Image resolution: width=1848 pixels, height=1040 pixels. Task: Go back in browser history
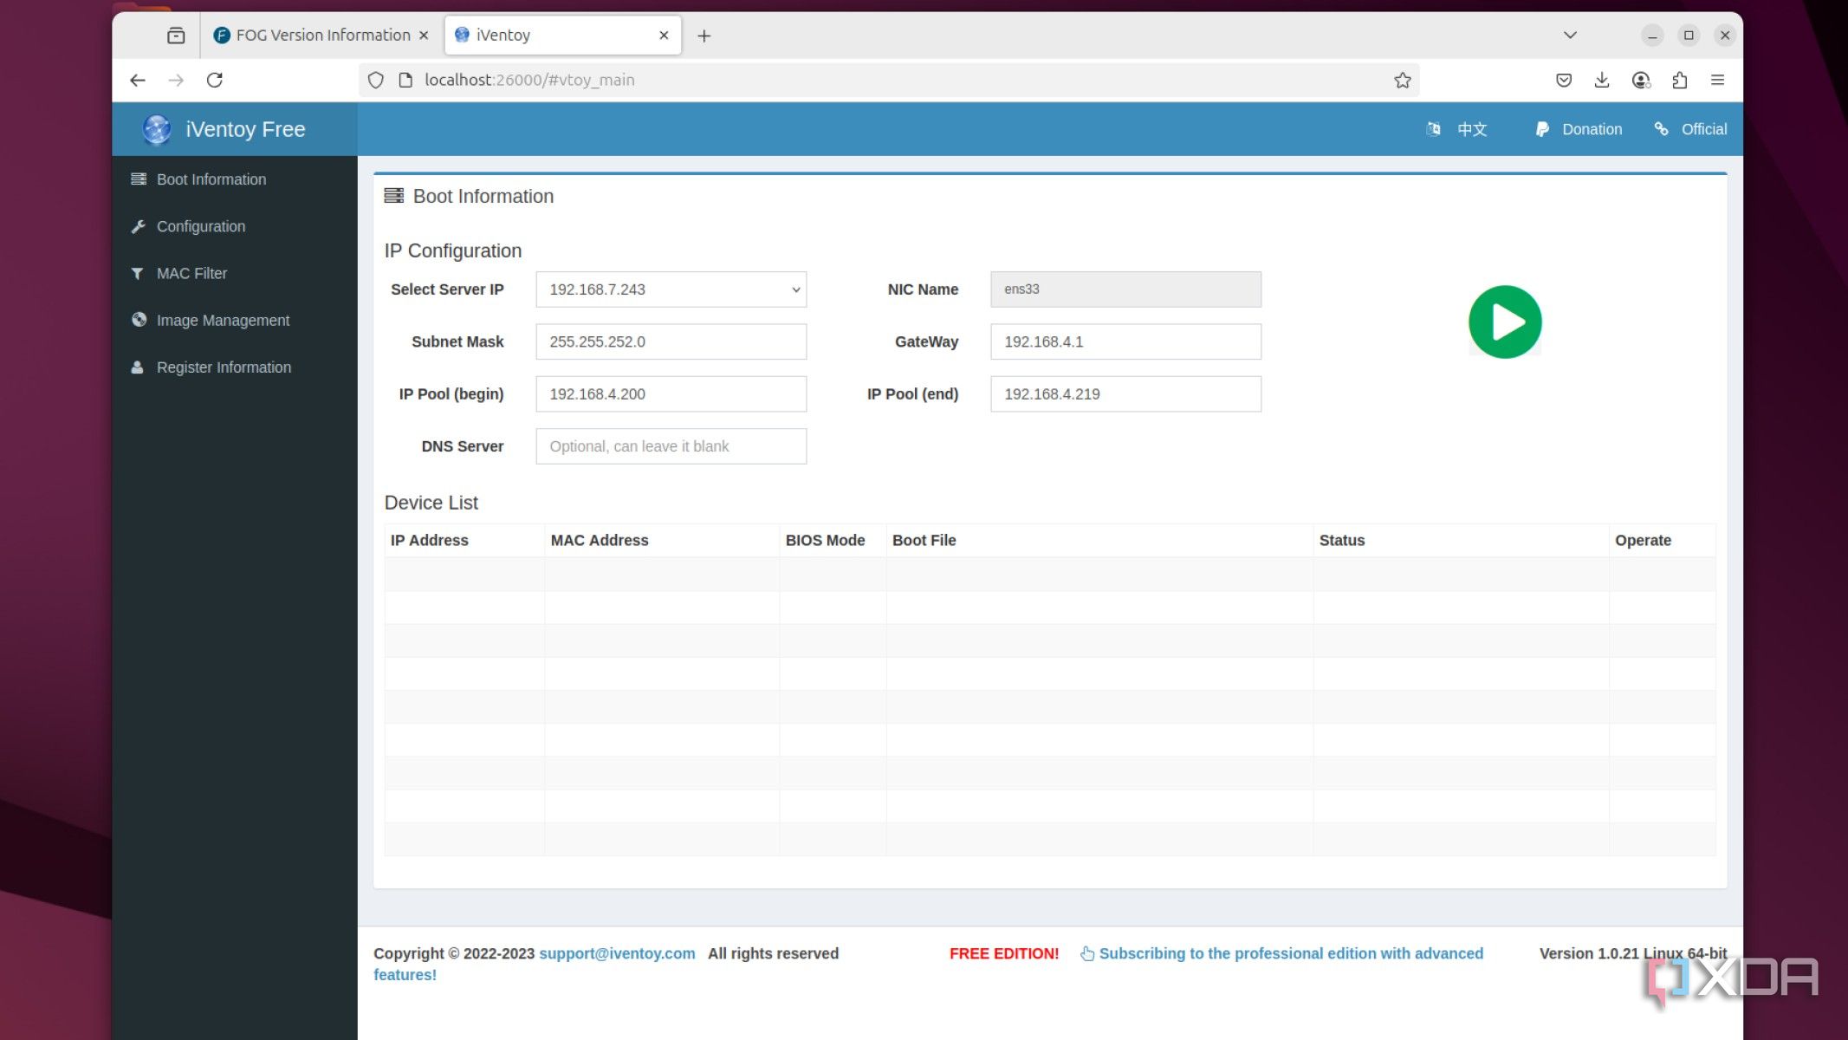pos(138,80)
